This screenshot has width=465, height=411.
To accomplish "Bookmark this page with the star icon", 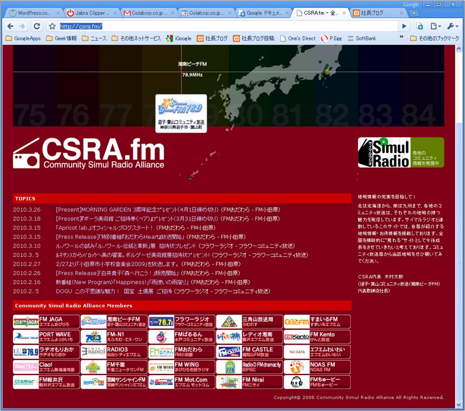I will tap(52, 26).
